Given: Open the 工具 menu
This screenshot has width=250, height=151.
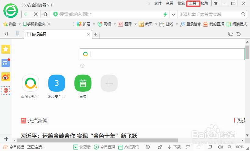Looking at the screenshot, I should pos(193,3).
